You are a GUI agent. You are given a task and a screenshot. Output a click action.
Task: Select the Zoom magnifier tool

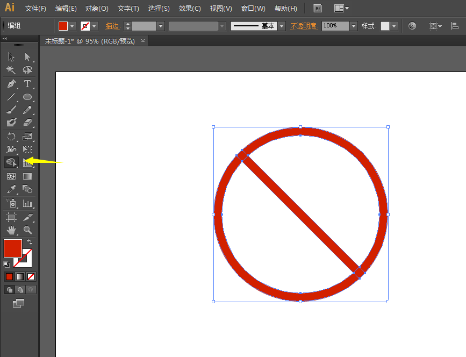tap(27, 230)
